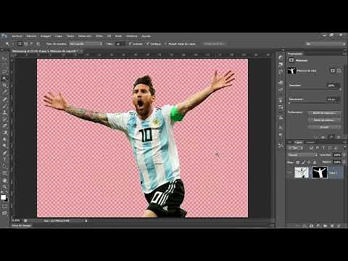Click the foreground color swatch

4,197
